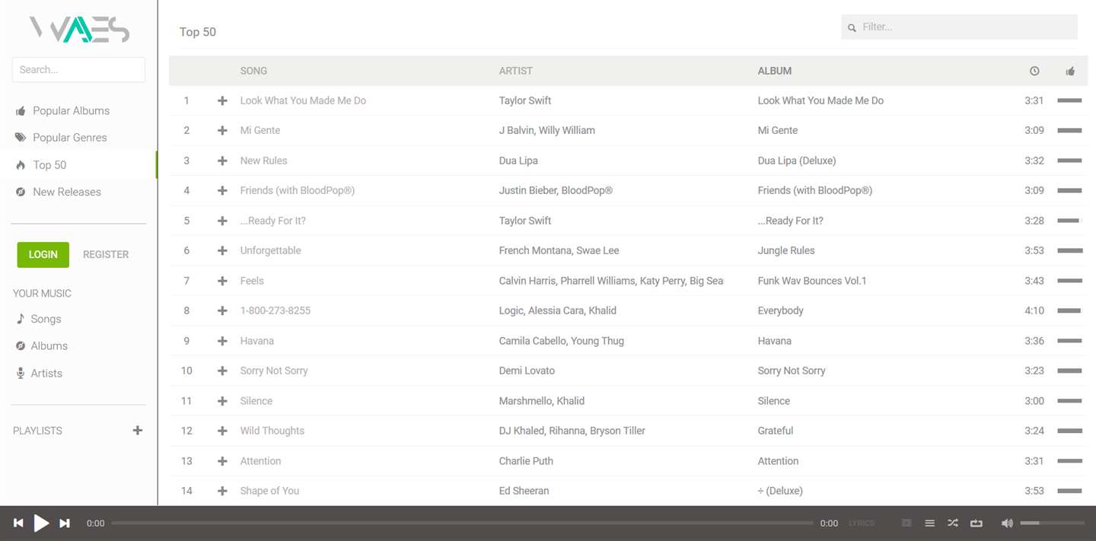This screenshot has height=541, width=1096.
Task: Skip to the next track
Action: [x=65, y=523]
